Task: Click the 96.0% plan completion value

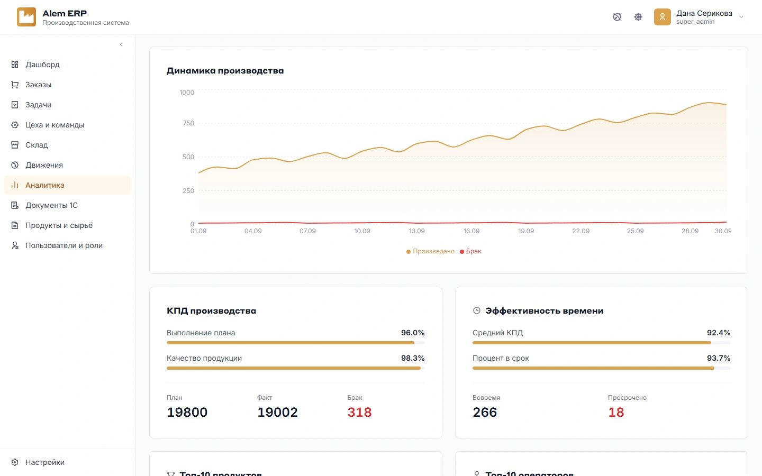Action: [413, 333]
